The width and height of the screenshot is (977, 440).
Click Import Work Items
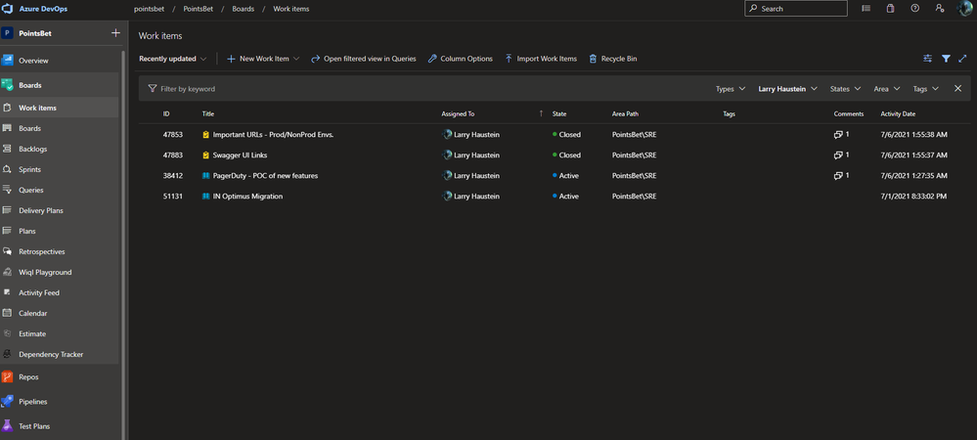click(x=541, y=59)
